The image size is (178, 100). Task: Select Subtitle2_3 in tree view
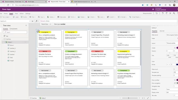click(13, 48)
